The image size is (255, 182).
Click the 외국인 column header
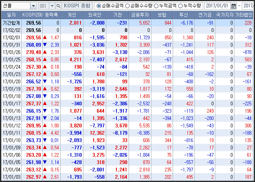95,15
